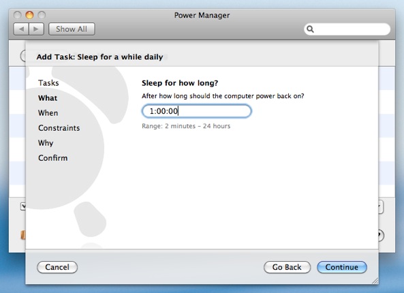Click the Show All toolbar button
404x293 pixels.
72,29
